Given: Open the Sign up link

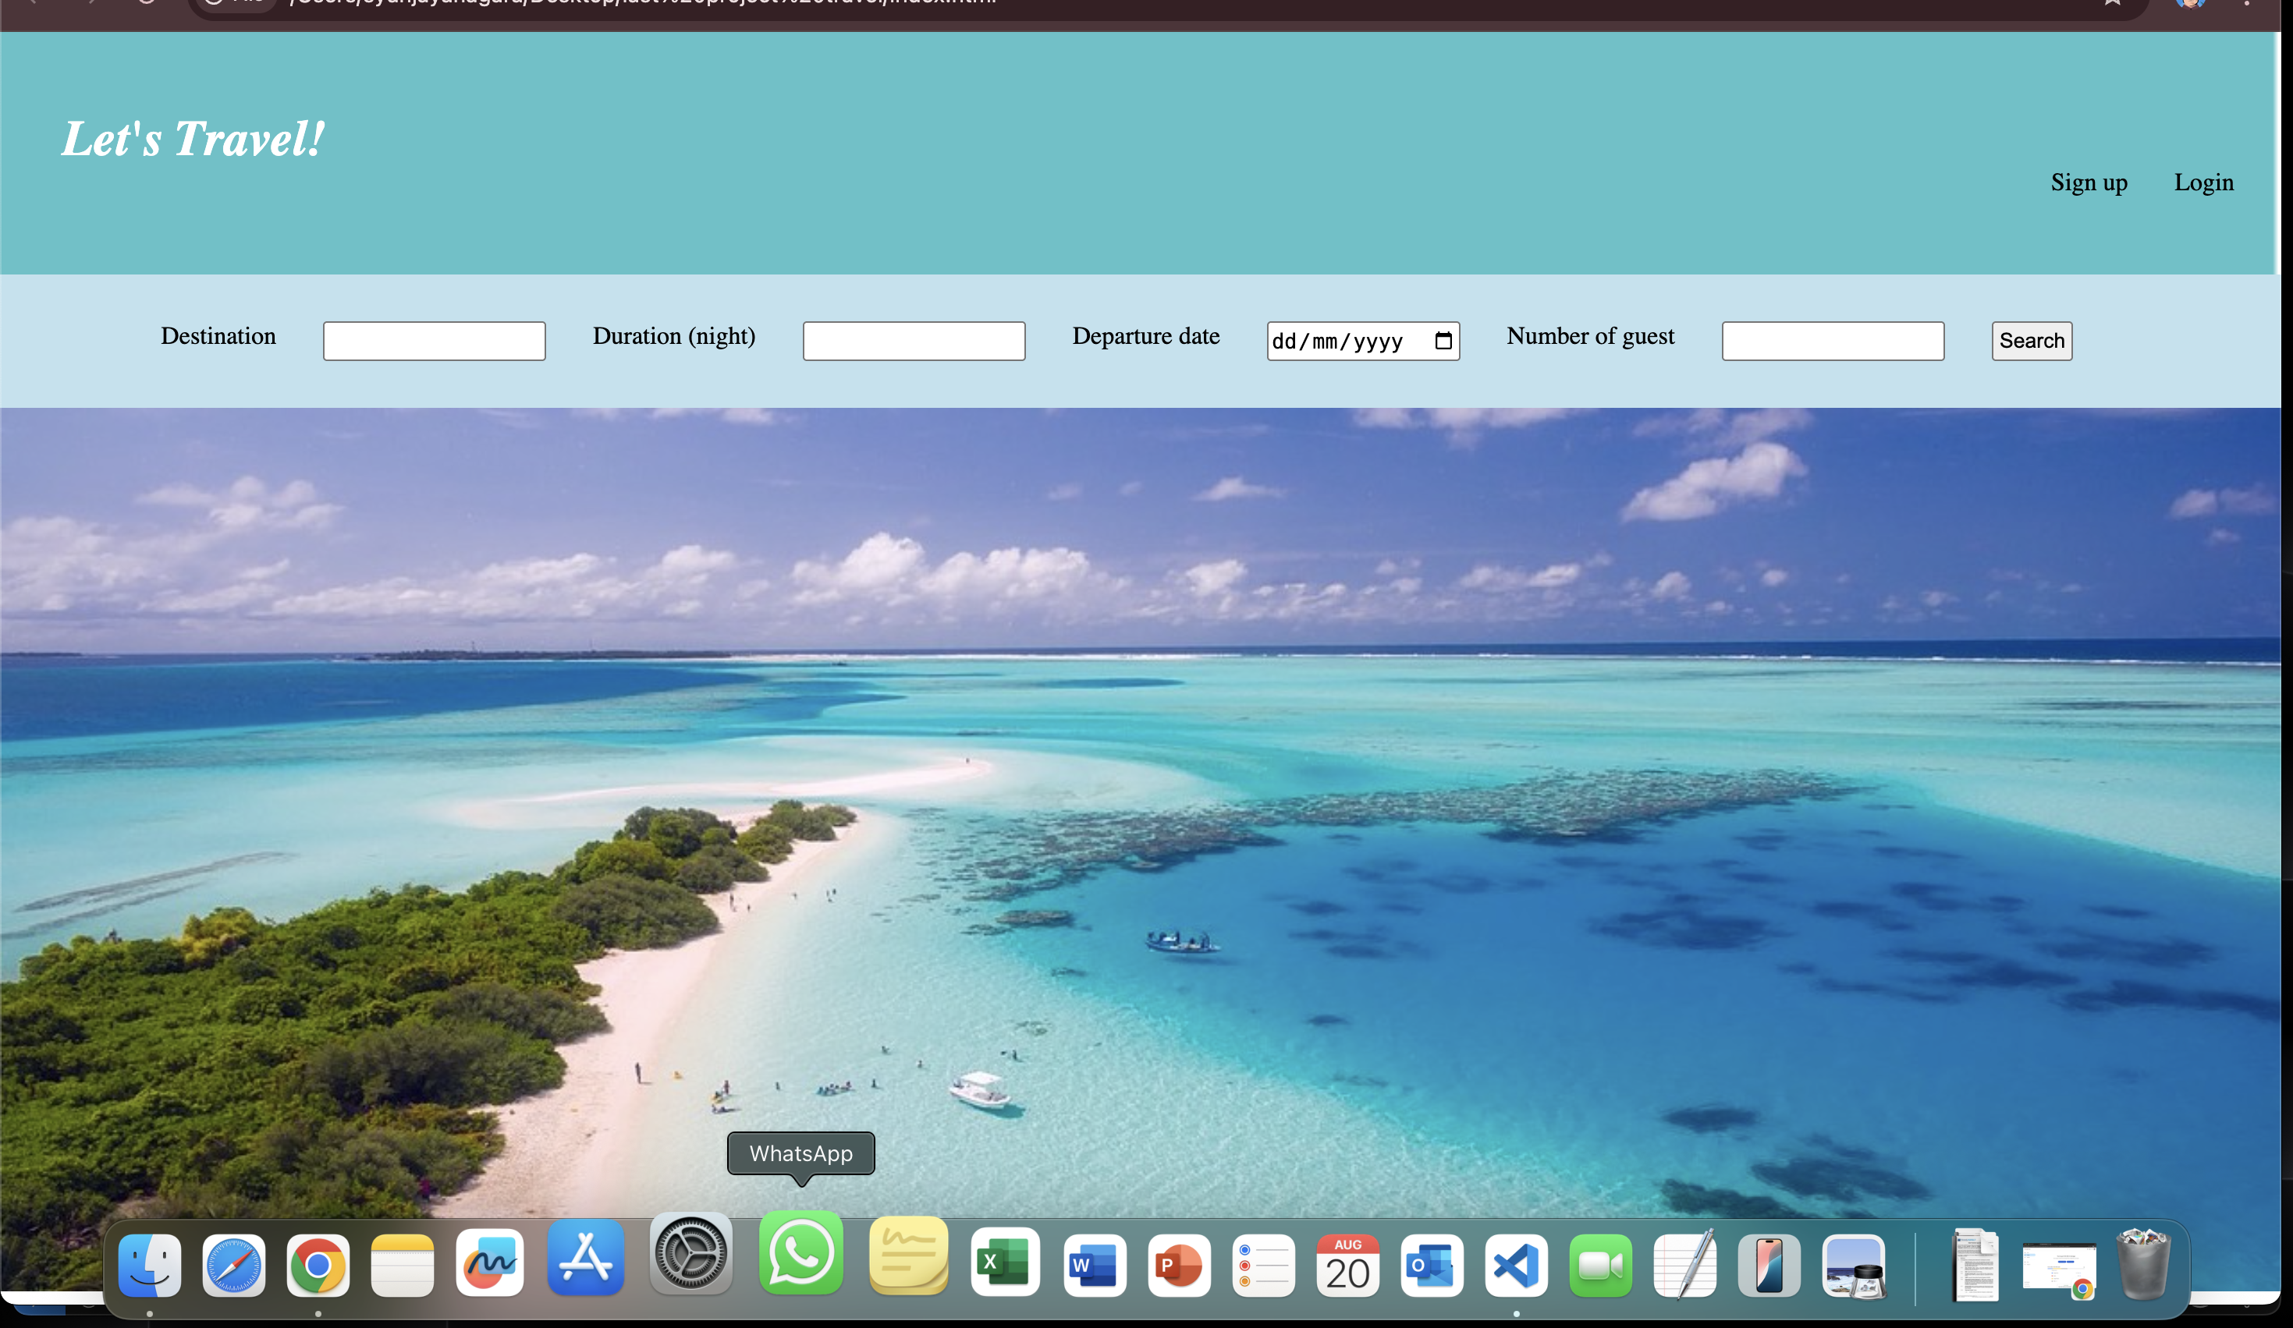Looking at the screenshot, I should [2089, 182].
